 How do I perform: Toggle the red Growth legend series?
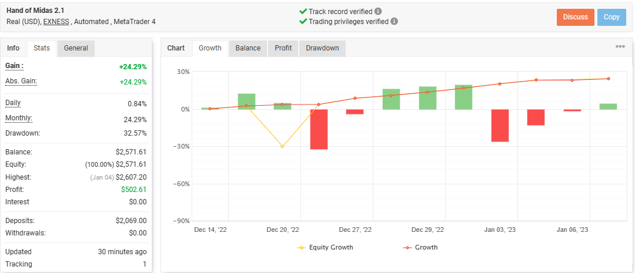click(x=420, y=247)
